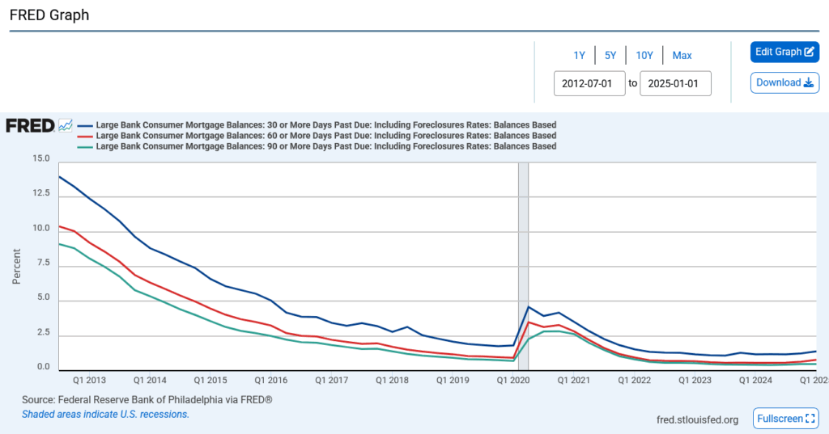
Task: Open the shaded areas recessions link
Action: click(x=105, y=414)
